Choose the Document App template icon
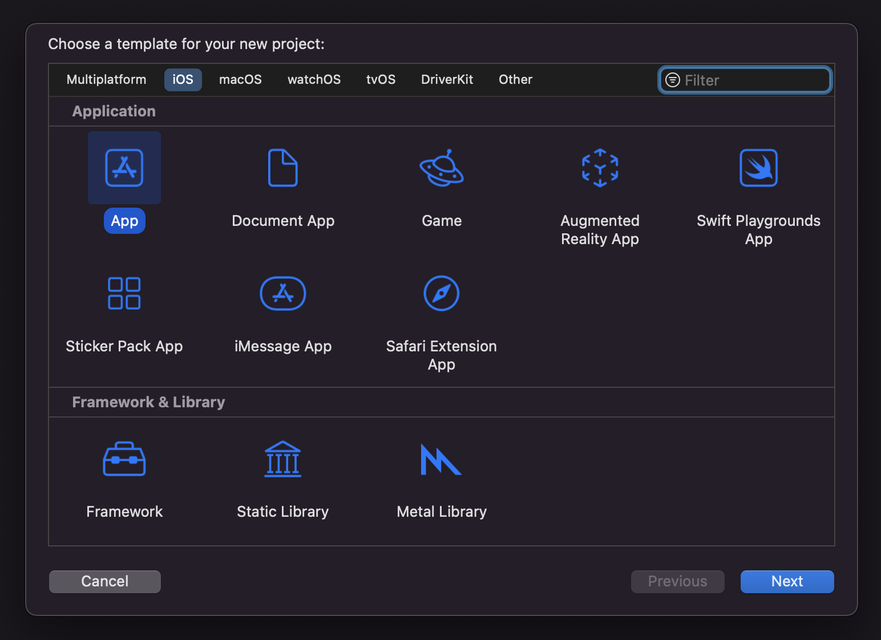 pos(283,168)
